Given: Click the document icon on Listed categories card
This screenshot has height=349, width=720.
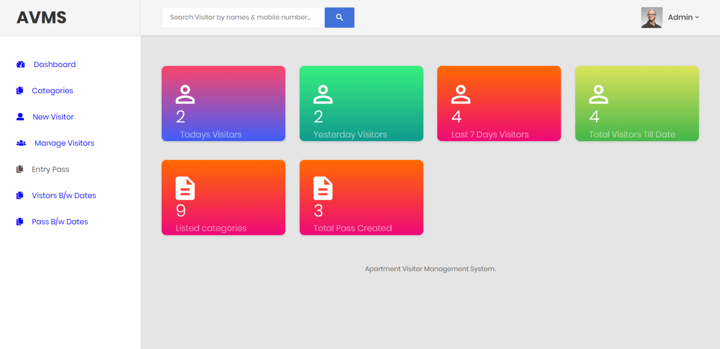Looking at the screenshot, I should (185, 188).
